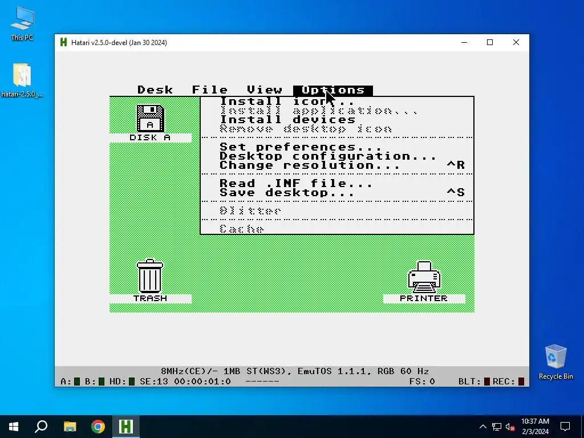The image size is (584, 438).
Task: Select Desktop configuration... option
Action: (337, 156)
